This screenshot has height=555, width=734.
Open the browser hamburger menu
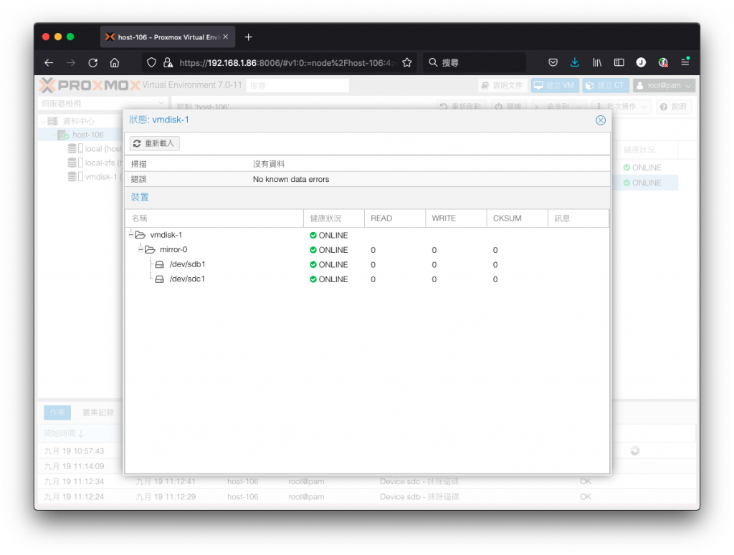tap(685, 62)
